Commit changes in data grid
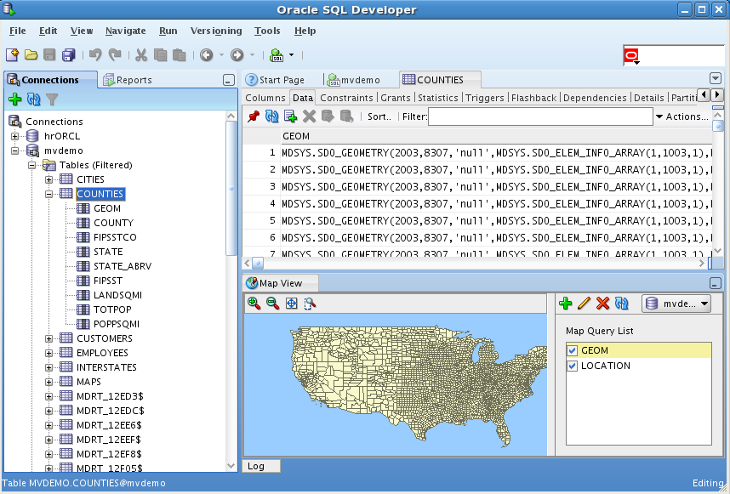The height and width of the screenshot is (494, 730). coord(328,116)
